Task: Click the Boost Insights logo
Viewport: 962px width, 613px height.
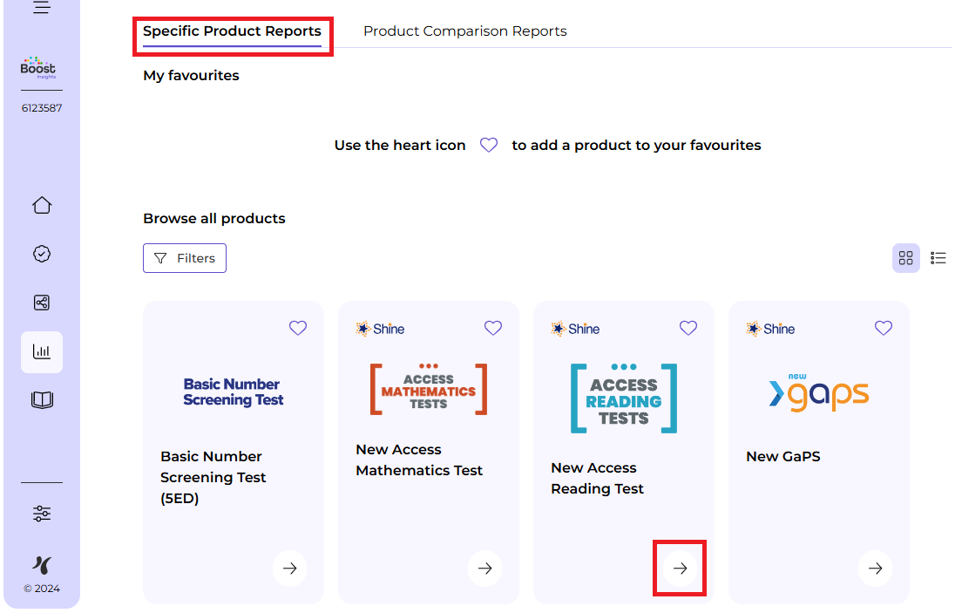Action: [38, 68]
